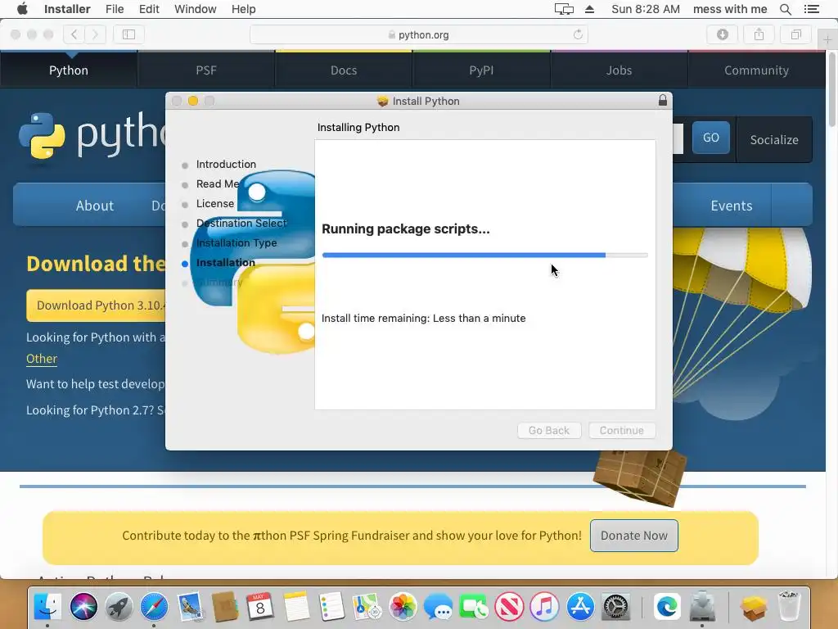Open Spotlight search magnifier in menu bar
This screenshot has height=629, width=838.
pos(785,9)
